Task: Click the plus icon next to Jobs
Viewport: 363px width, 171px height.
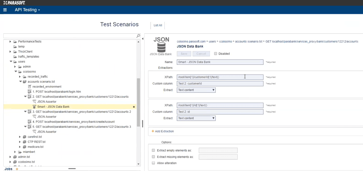Action: [x=17, y=169]
